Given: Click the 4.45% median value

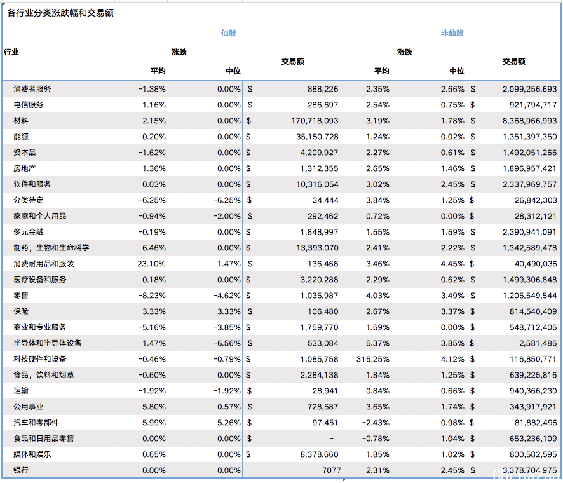Looking at the screenshot, I should tap(452, 264).
